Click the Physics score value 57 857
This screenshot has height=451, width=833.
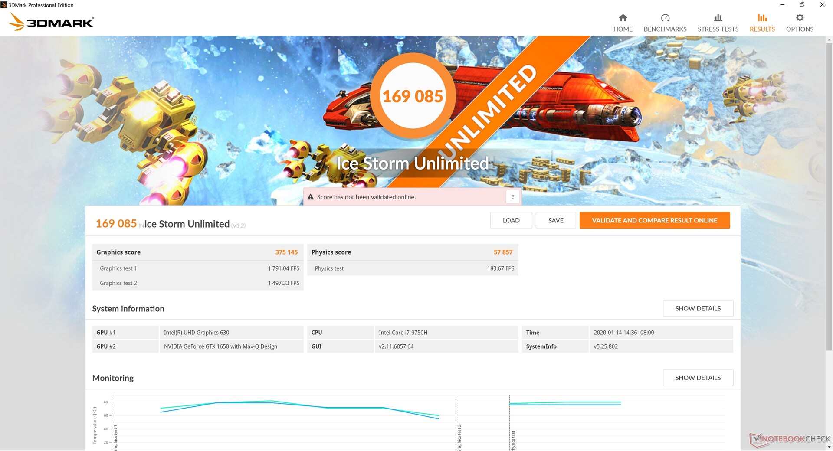coord(503,252)
